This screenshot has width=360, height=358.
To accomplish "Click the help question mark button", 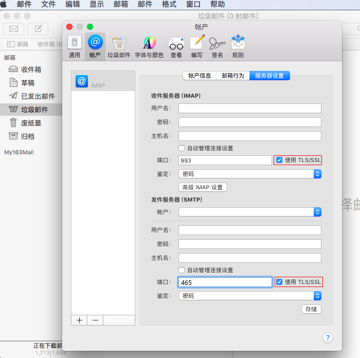I will click(328, 337).
